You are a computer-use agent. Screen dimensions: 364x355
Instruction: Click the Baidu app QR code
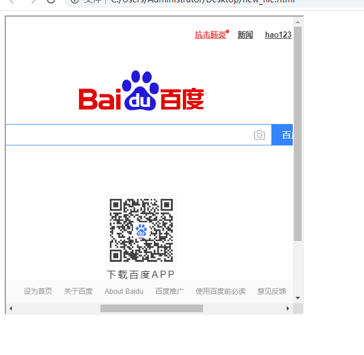pyautogui.click(x=141, y=230)
